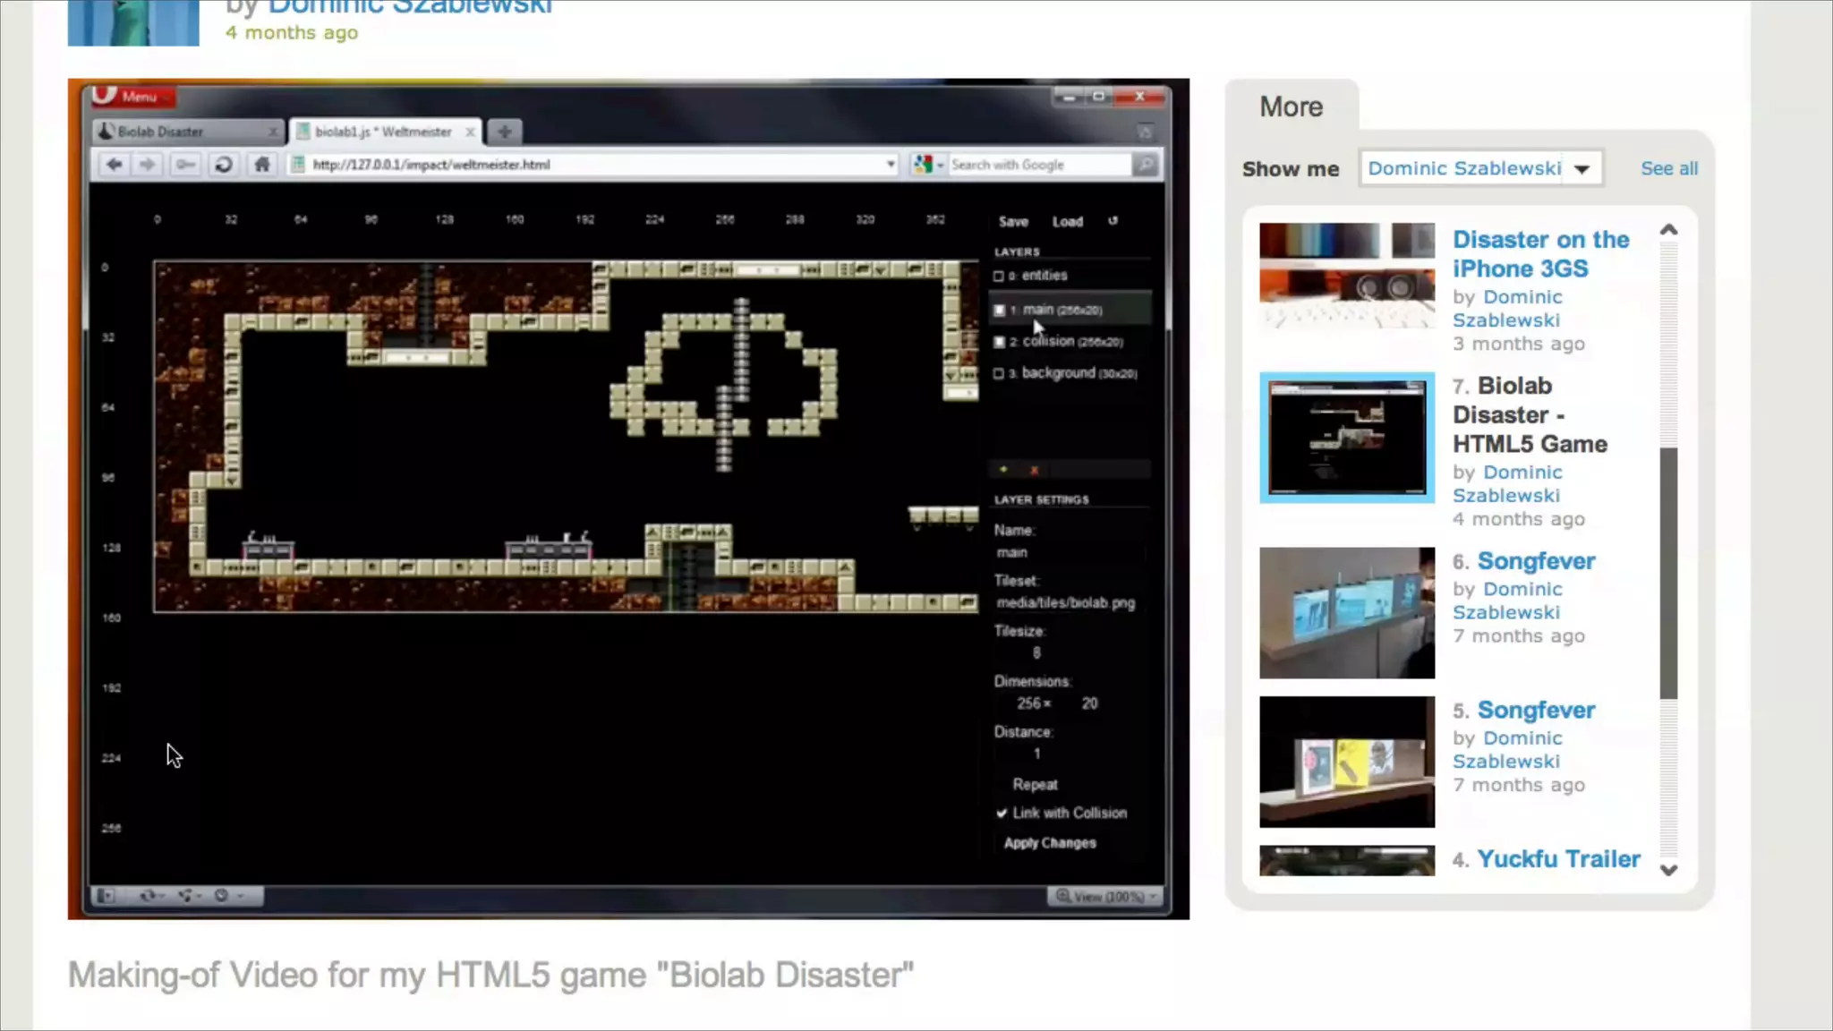Click the browser home icon

[x=261, y=165]
